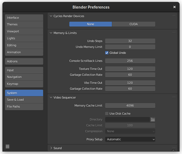The height and width of the screenshot is (154, 182).
Task: Open the File Paths tab
Action: pos(24,107)
